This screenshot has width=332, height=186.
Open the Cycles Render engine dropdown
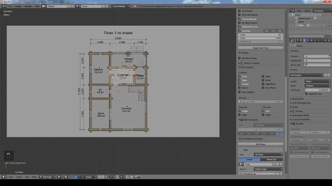pos(121,6)
